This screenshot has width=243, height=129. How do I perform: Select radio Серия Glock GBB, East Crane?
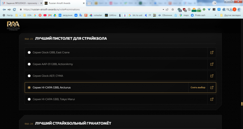coord(29,53)
